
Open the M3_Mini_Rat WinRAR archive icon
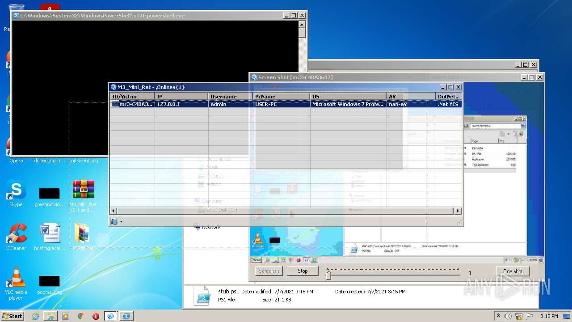point(83,195)
